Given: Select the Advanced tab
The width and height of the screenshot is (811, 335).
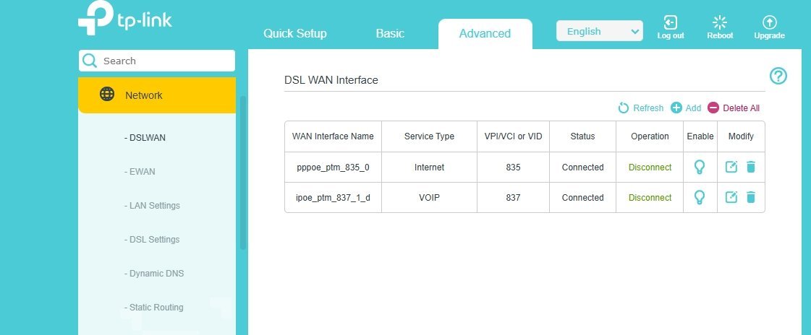Looking at the screenshot, I should 485,34.
